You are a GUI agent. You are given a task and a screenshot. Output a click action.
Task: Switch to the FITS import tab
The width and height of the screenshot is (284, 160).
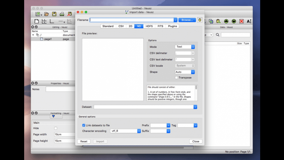(160, 26)
